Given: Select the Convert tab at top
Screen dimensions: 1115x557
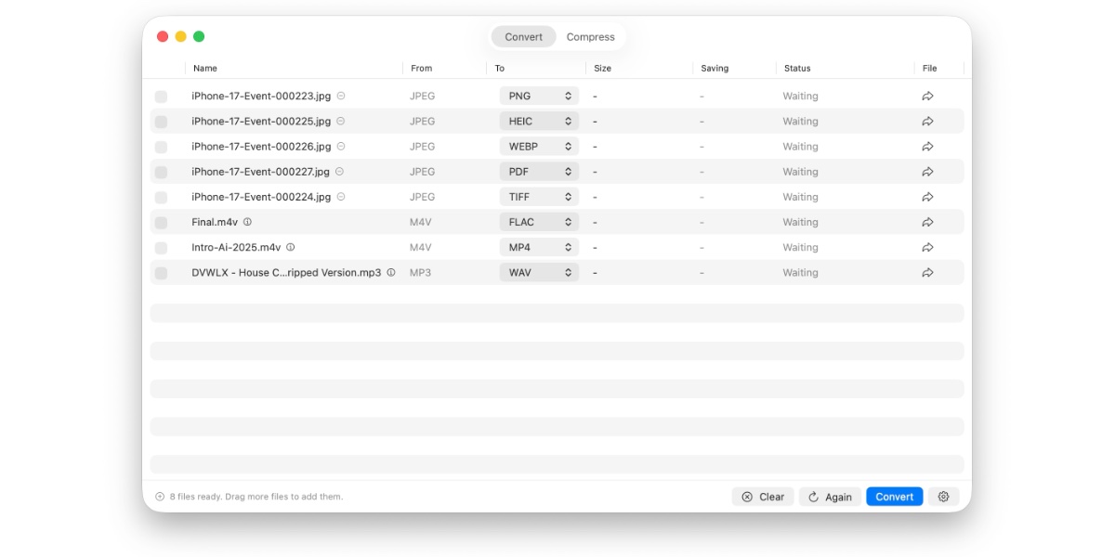Looking at the screenshot, I should tap(524, 37).
